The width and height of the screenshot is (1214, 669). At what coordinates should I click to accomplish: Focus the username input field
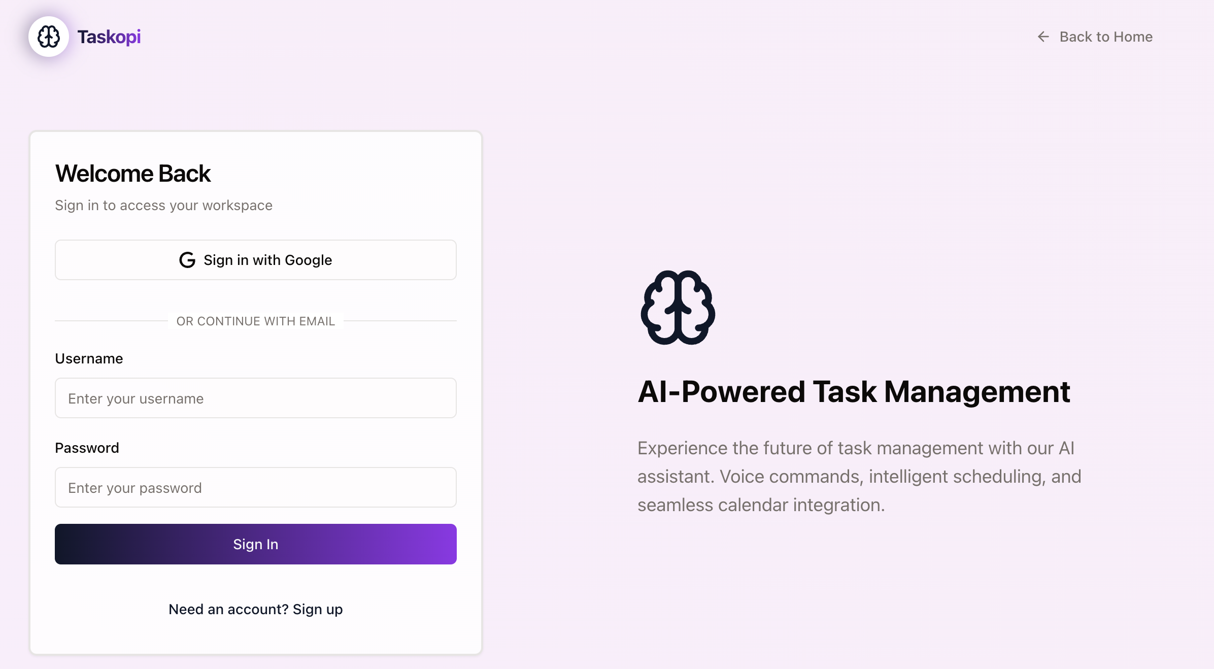pyautogui.click(x=256, y=398)
